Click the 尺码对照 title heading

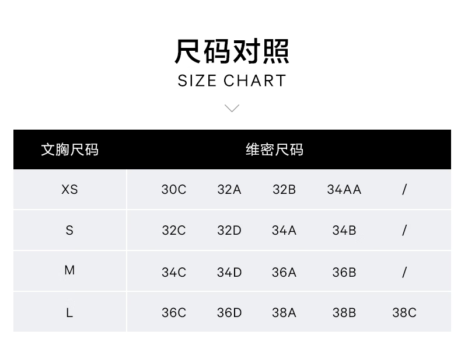click(x=232, y=51)
